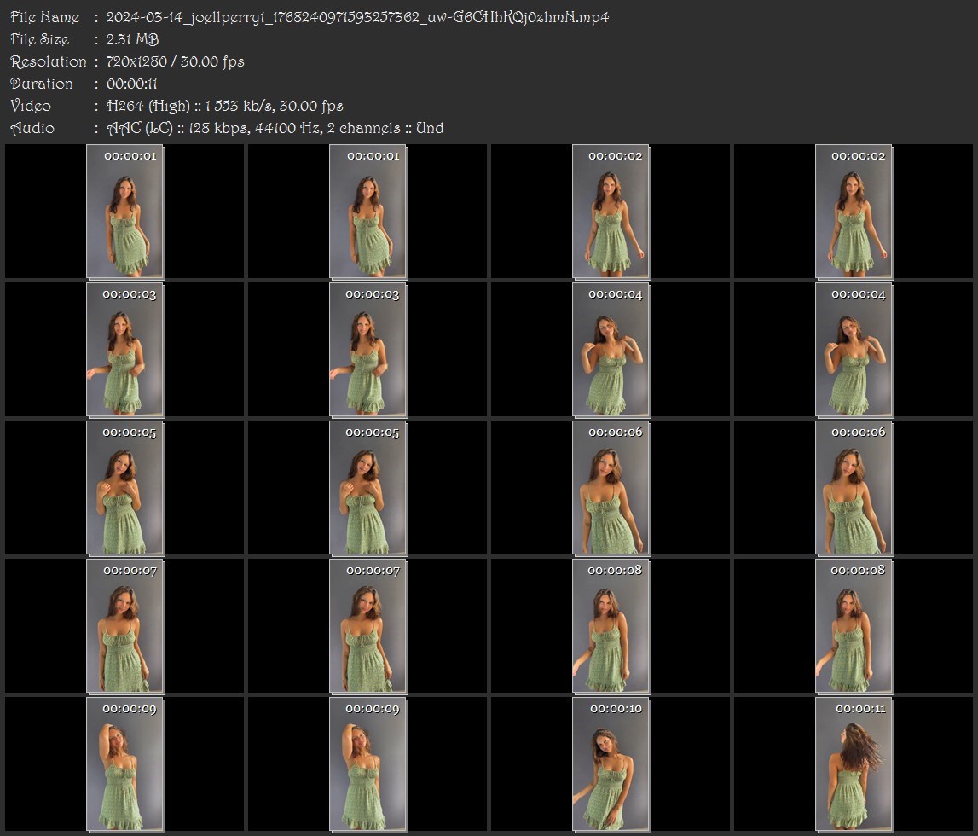Select the leftmost thumbnail stamped 00:00:05
978x836 pixels.
pyautogui.click(x=125, y=488)
